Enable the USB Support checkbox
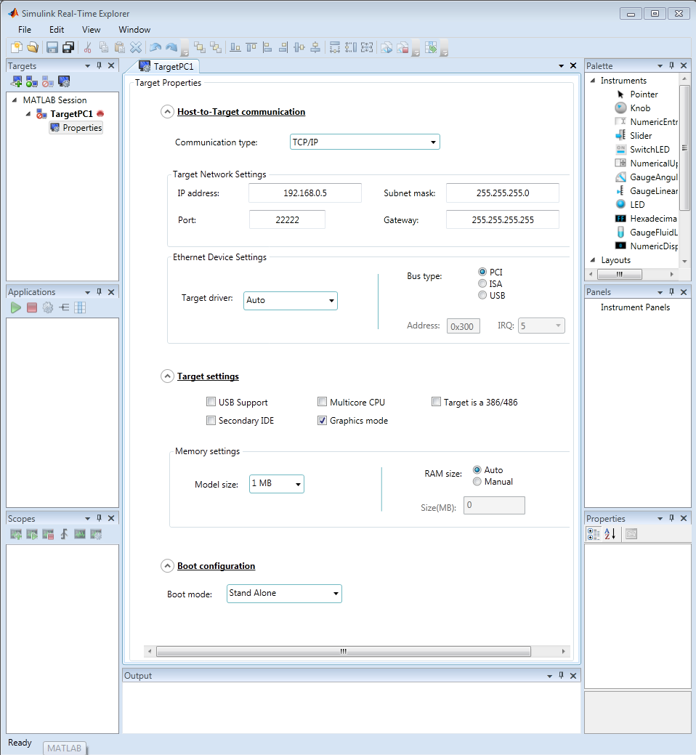The image size is (696, 755). [x=211, y=402]
